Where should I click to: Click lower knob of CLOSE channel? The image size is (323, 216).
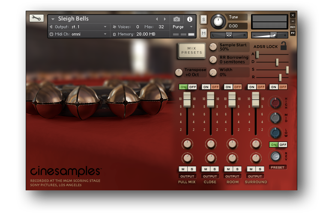pos(211,158)
